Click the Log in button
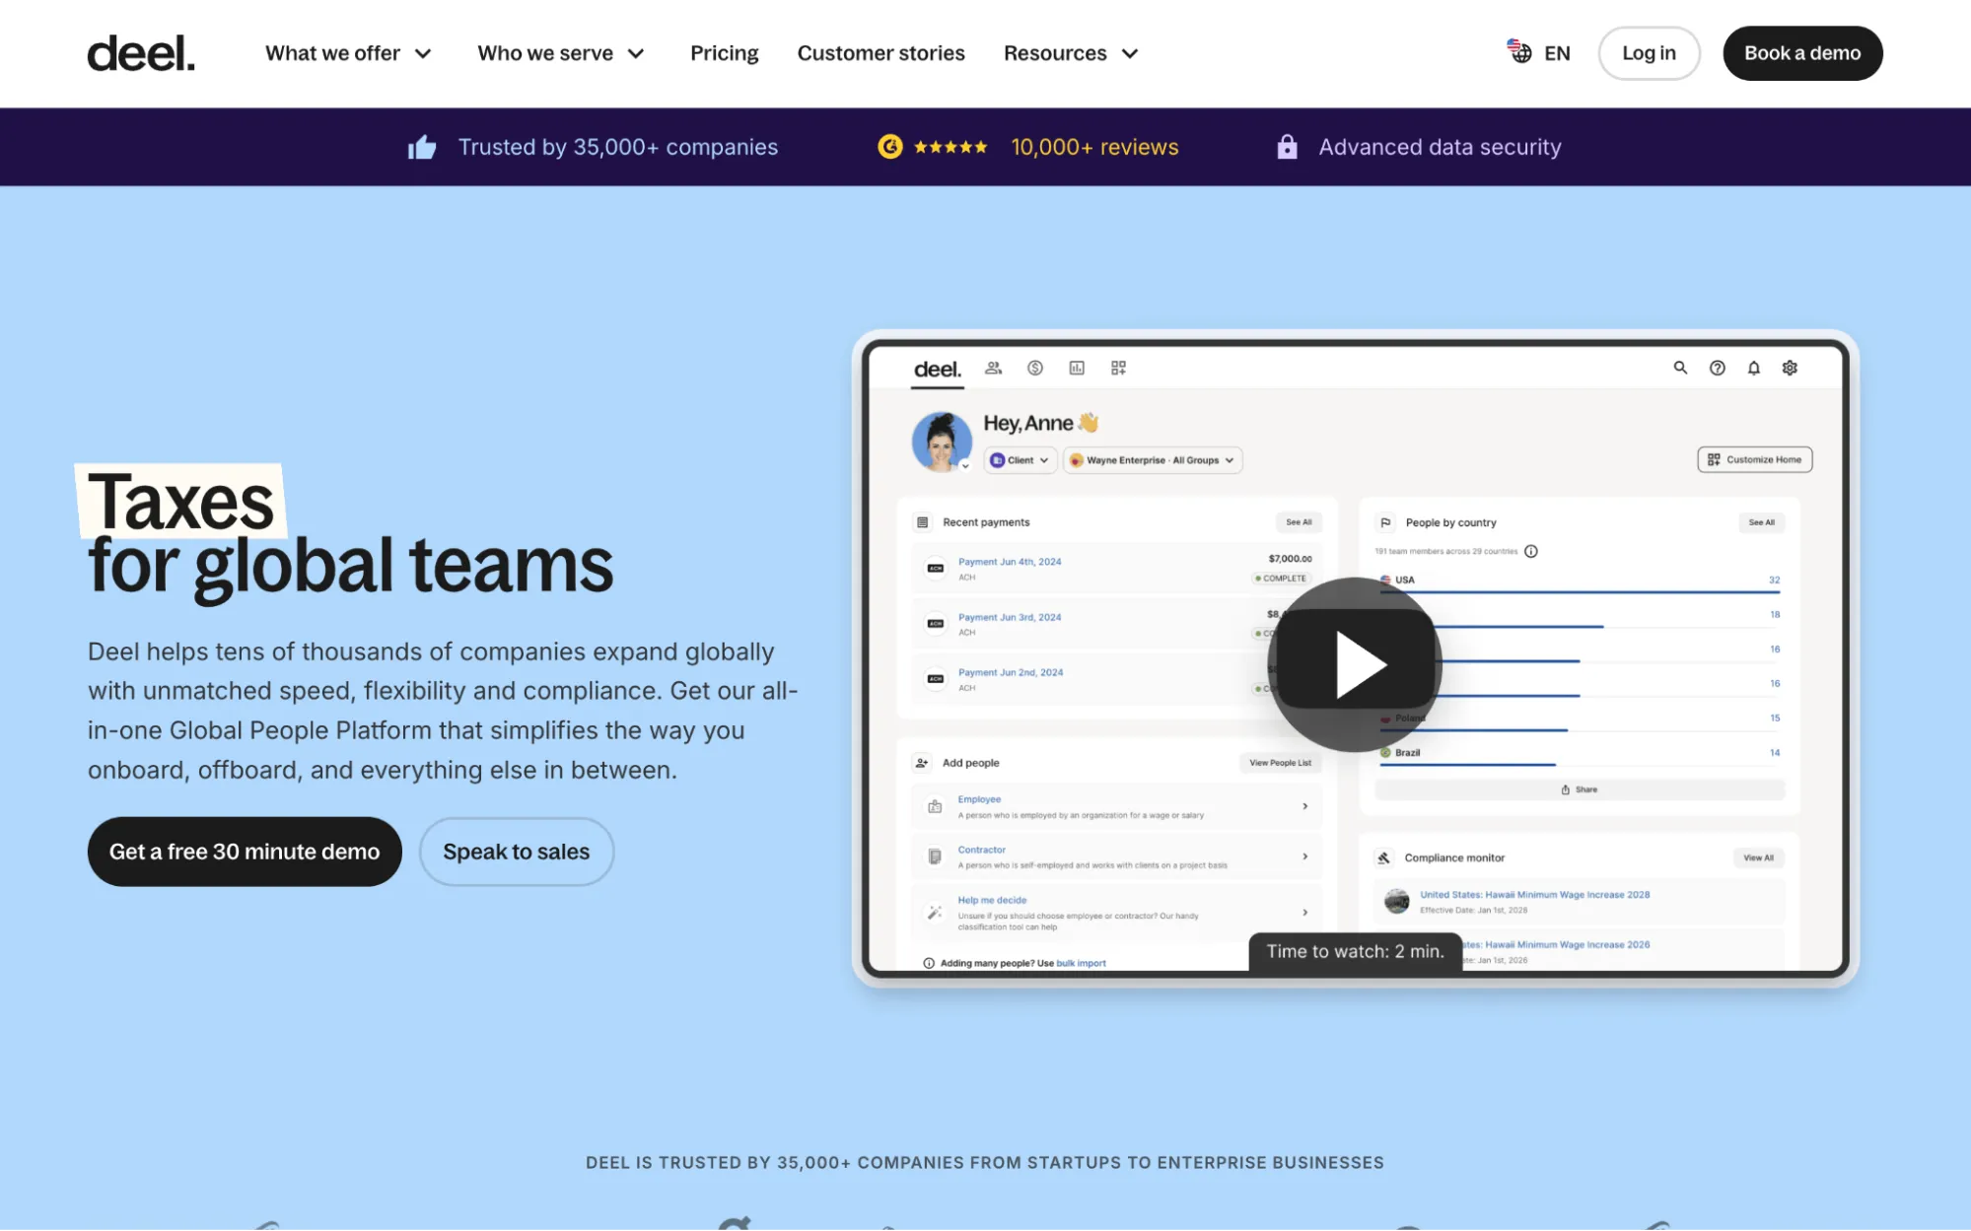 (x=1649, y=53)
